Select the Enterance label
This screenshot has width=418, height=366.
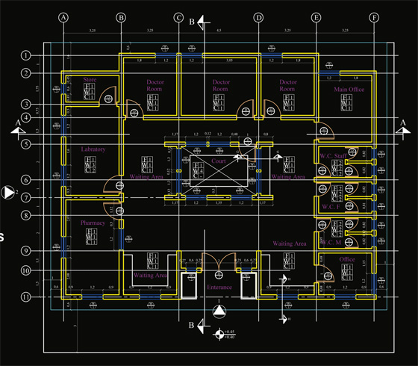pos(219,287)
